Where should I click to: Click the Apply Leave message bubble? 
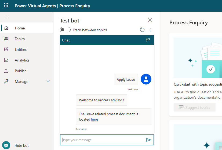[126, 79]
